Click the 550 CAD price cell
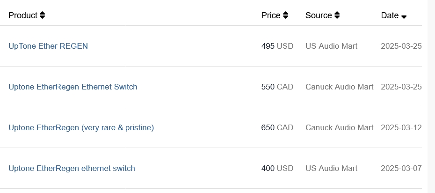 (277, 87)
